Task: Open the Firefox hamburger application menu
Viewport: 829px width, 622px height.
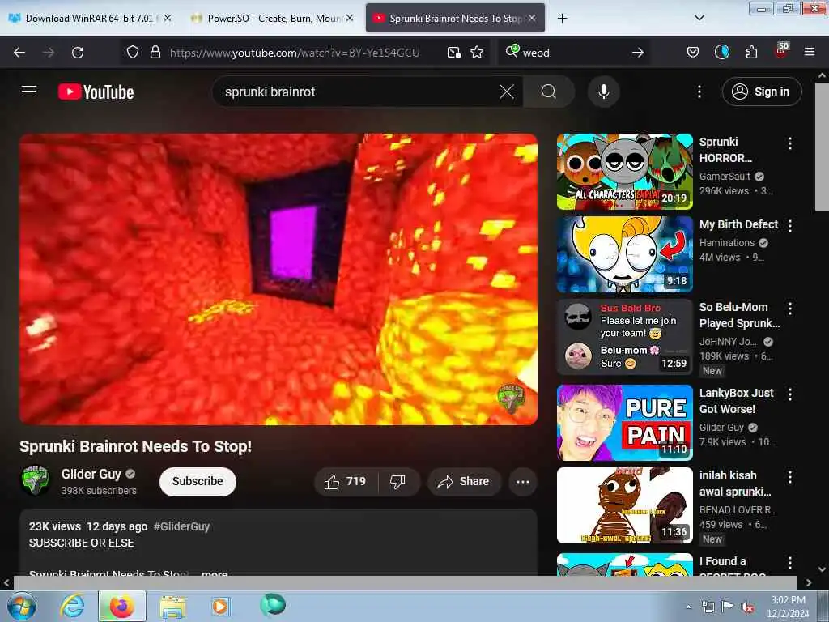Action: pos(810,52)
